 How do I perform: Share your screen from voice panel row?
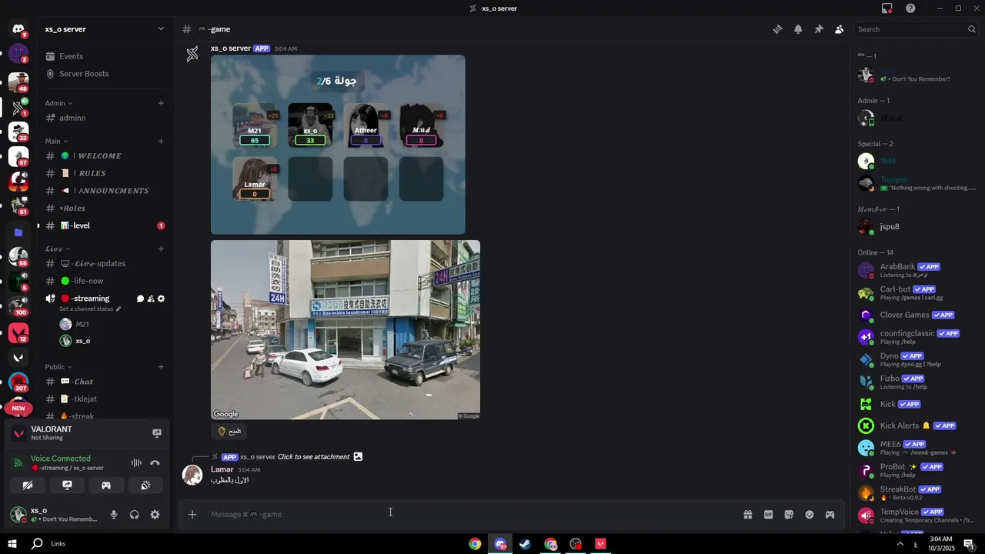(67, 486)
